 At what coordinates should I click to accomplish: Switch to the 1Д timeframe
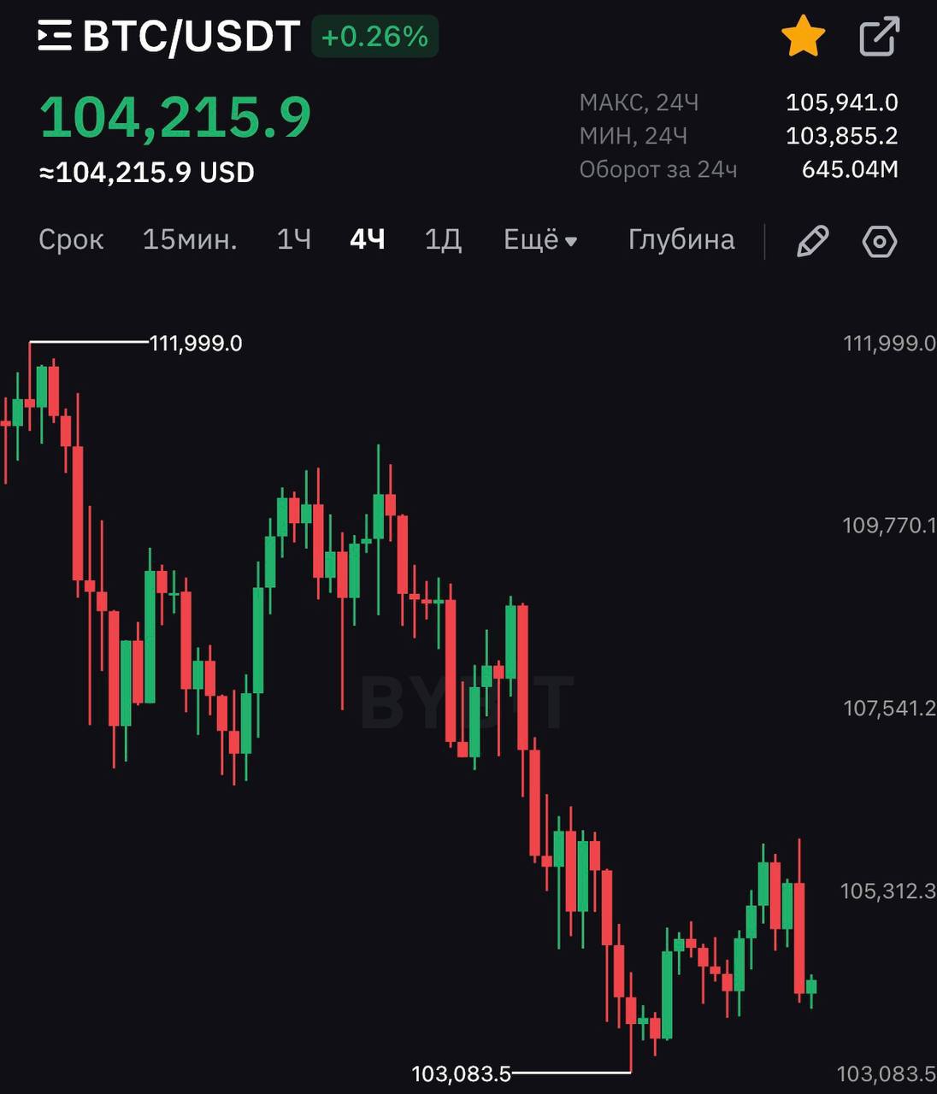tap(443, 239)
